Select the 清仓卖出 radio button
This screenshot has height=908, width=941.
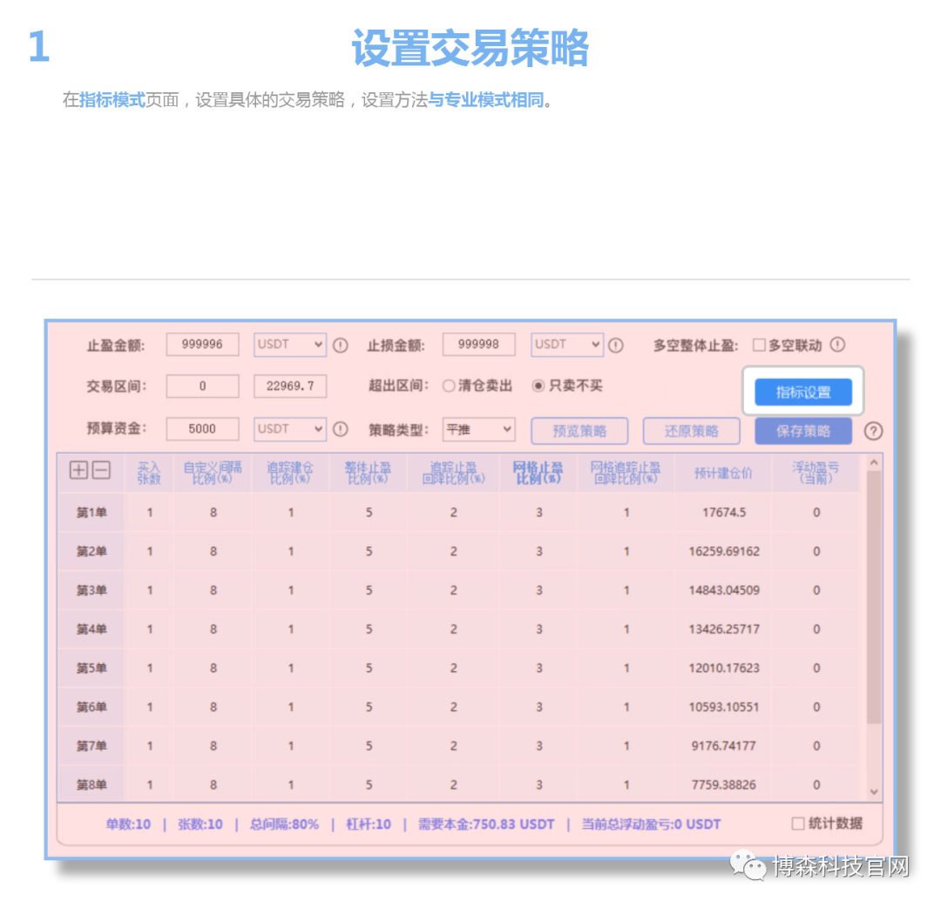[450, 387]
